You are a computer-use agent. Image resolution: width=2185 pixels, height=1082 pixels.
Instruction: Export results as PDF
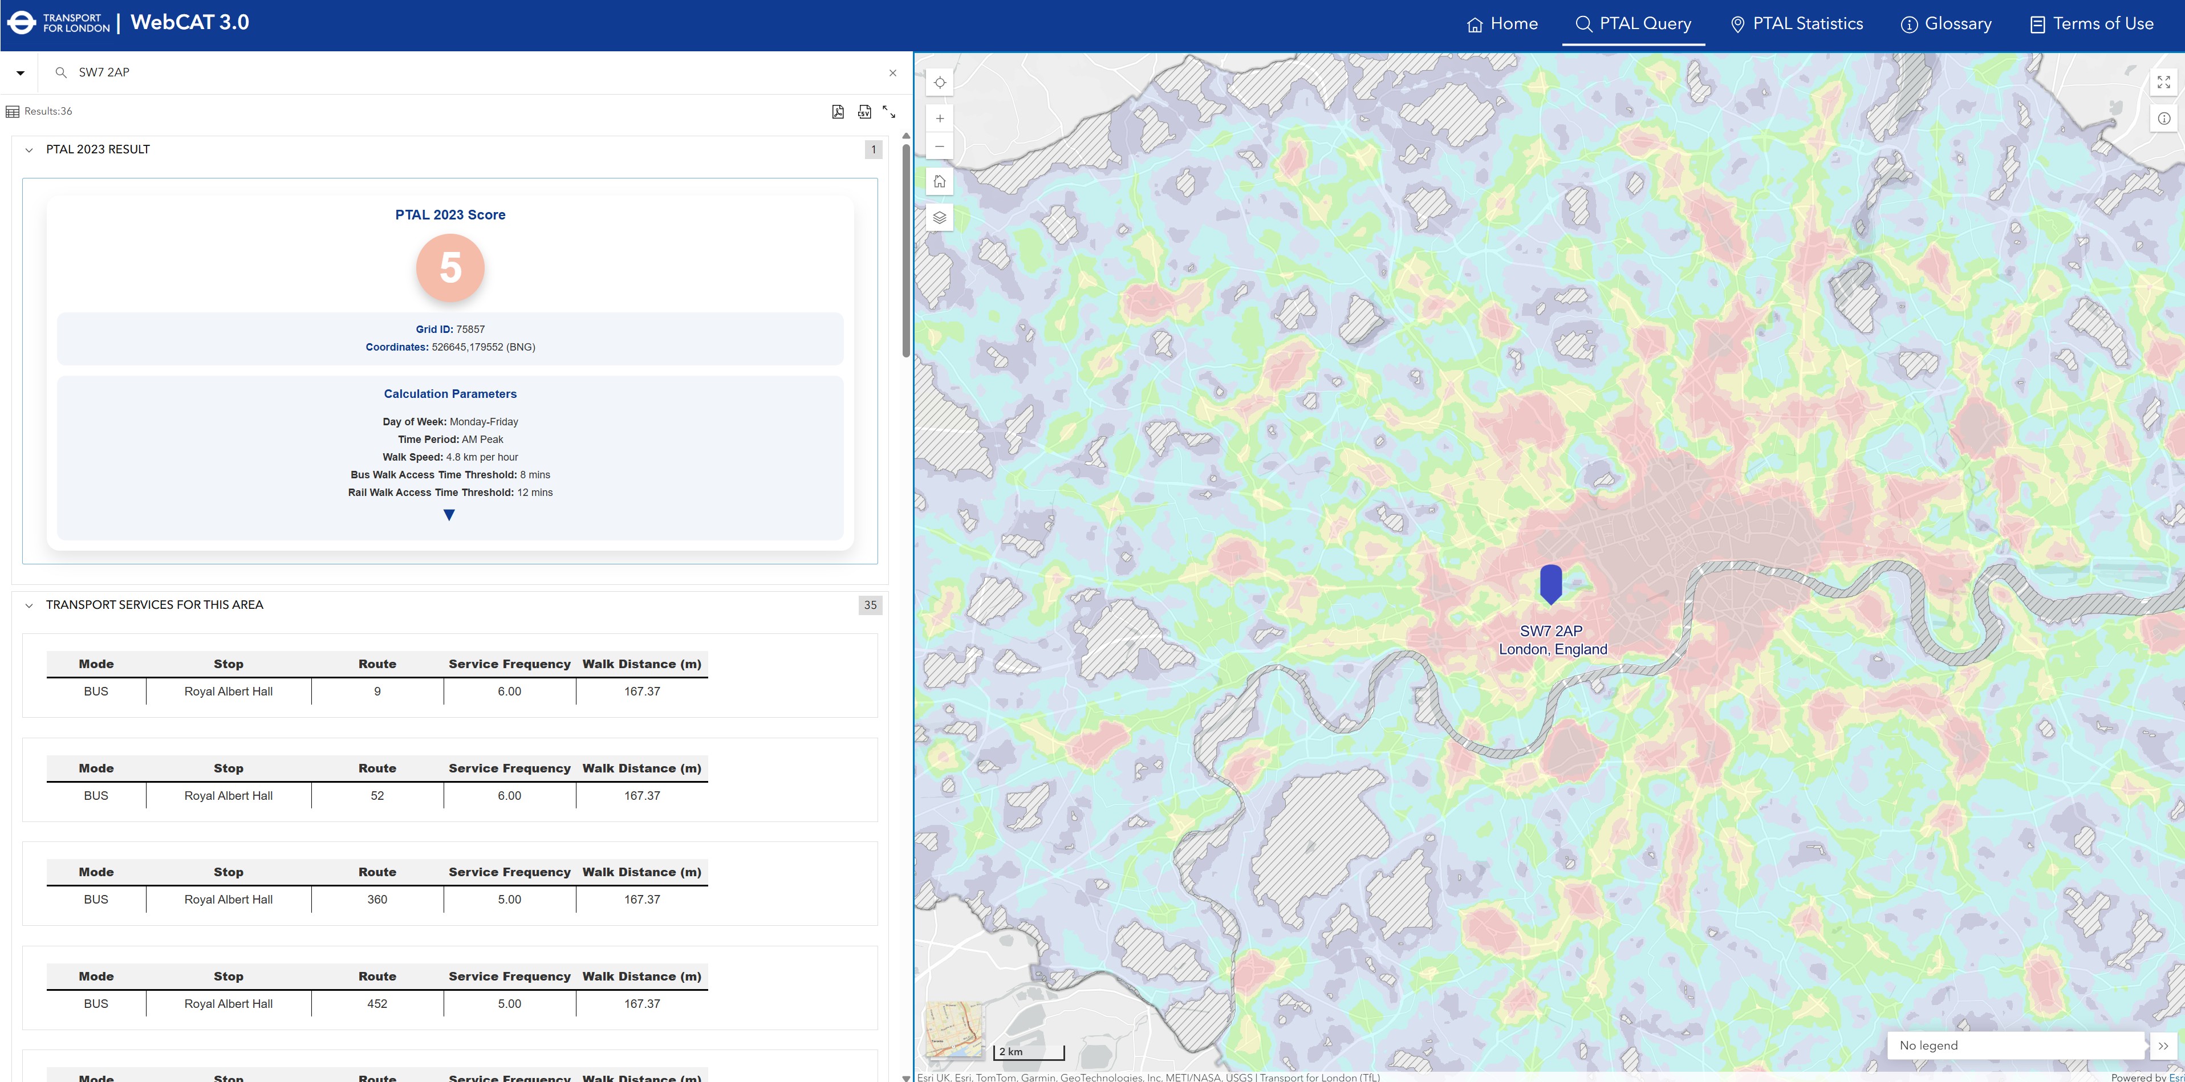point(837,112)
